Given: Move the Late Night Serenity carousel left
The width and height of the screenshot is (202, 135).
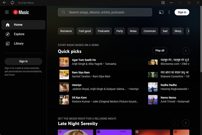Looking at the screenshot, I should tap(175, 123).
